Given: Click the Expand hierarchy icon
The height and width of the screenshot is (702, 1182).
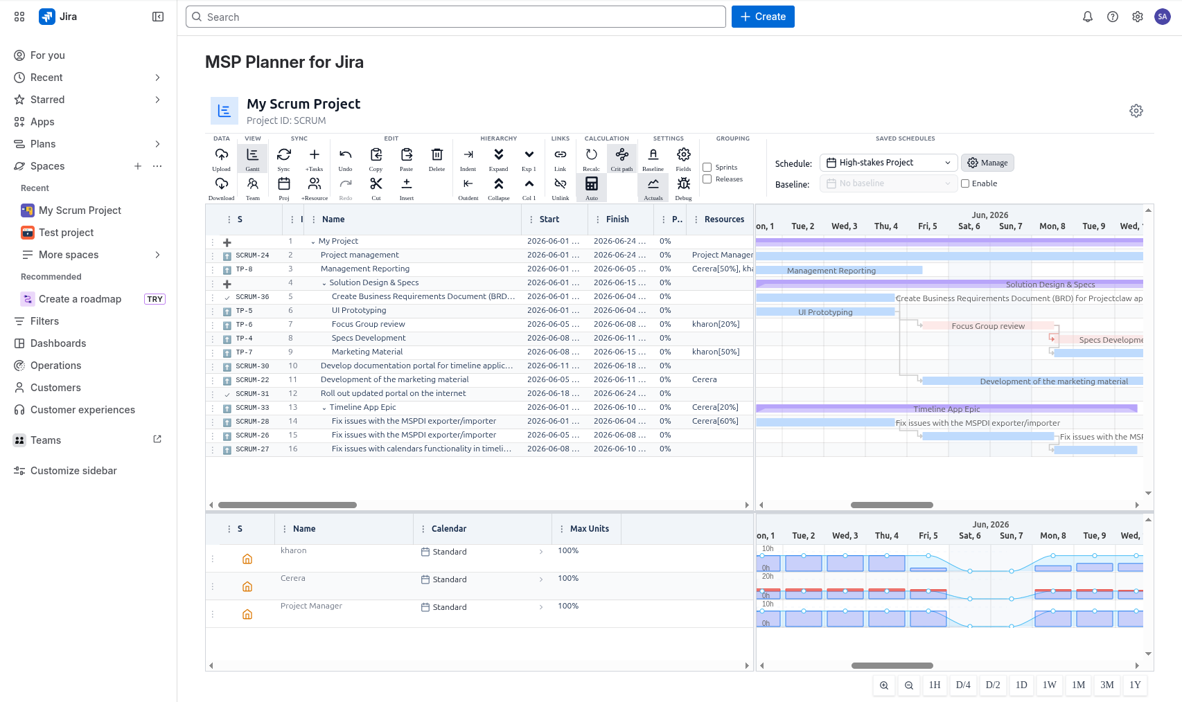Looking at the screenshot, I should tap(499, 159).
